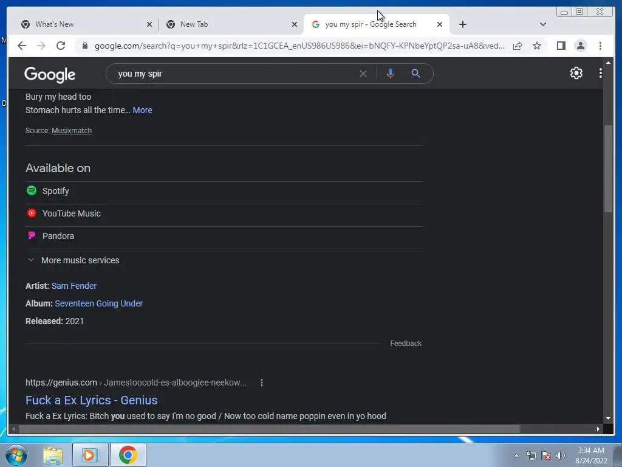Click the YouTube Music logo icon

tap(32, 213)
